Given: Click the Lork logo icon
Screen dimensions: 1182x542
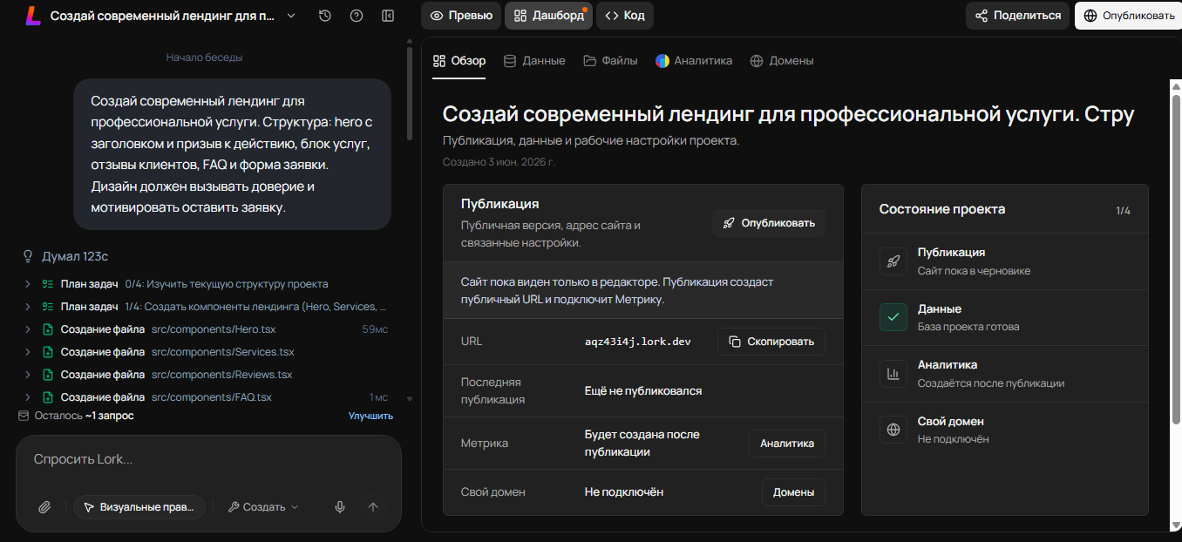Looking at the screenshot, I should (x=32, y=16).
